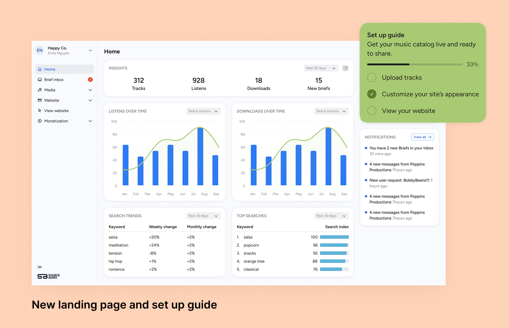Click the collapse sidebar icon

point(40,267)
